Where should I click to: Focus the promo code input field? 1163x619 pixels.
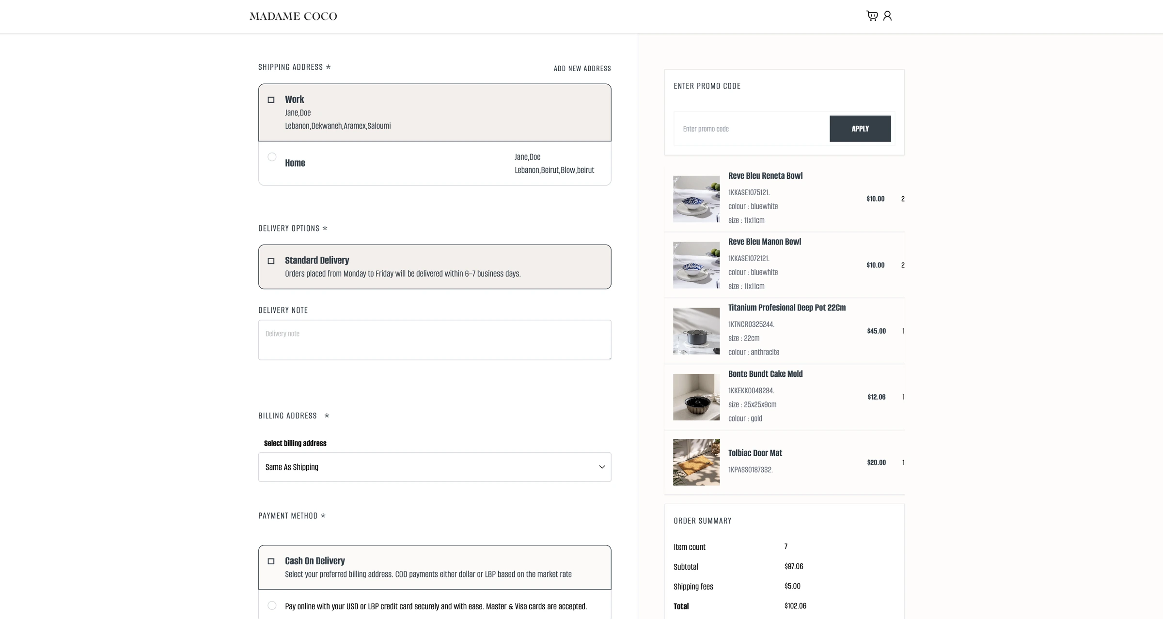tap(752, 129)
